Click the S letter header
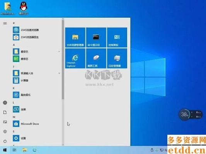 (x=14, y=131)
